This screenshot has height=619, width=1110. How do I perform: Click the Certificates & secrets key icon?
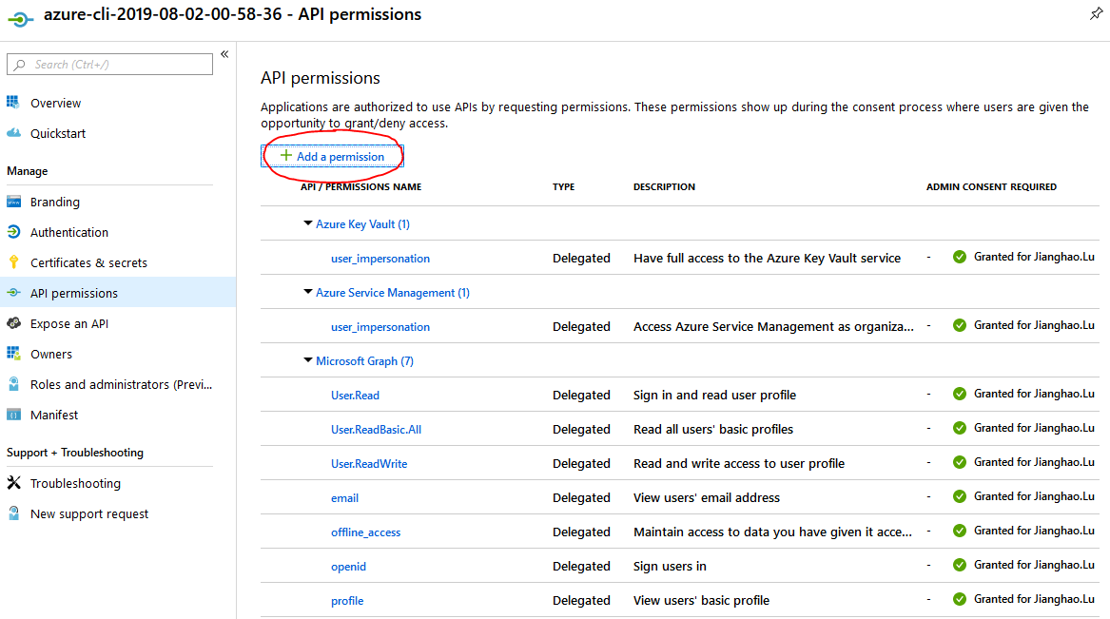coord(13,262)
